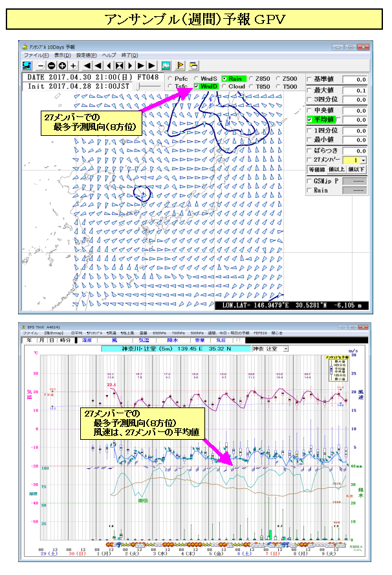Click the blue map icon at toolbar start
The width and height of the screenshot is (392, 575).
click(27, 65)
